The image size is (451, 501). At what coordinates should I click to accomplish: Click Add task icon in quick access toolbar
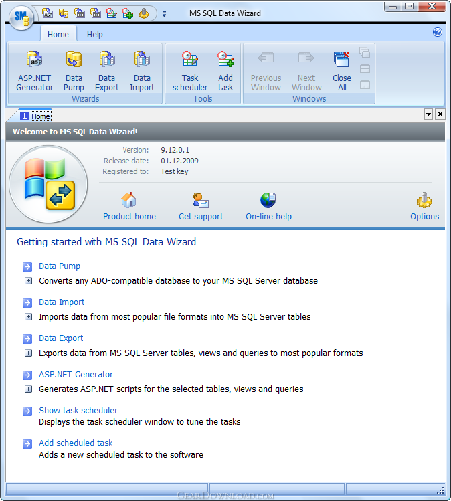(128, 13)
